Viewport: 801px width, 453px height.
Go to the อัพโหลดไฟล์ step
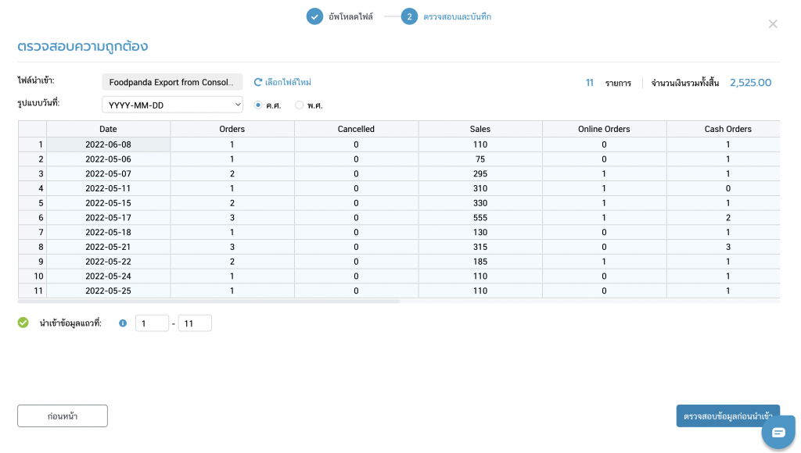click(350, 16)
